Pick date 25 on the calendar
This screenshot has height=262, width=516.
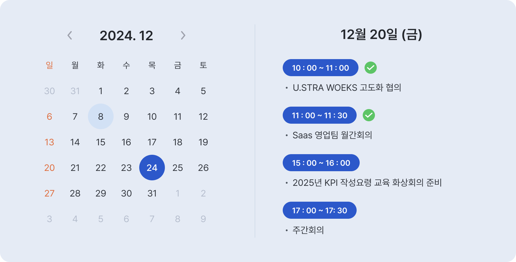(178, 168)
